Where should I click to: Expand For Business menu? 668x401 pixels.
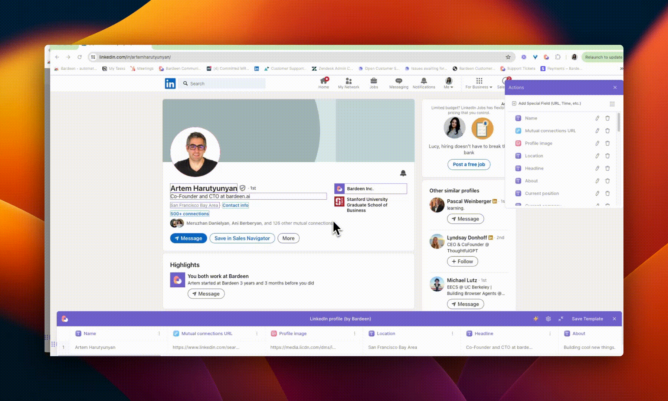(x=479, y=83)
